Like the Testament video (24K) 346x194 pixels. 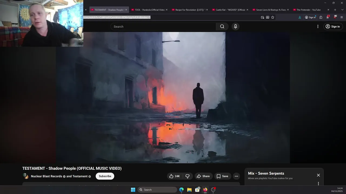pyautogui.click(x=174, y=176)
